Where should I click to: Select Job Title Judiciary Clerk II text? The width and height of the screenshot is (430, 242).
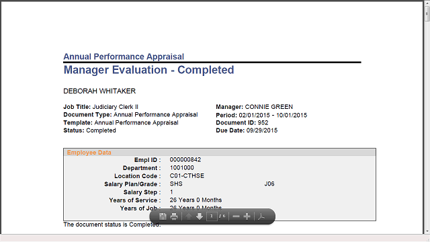[101, 107]
